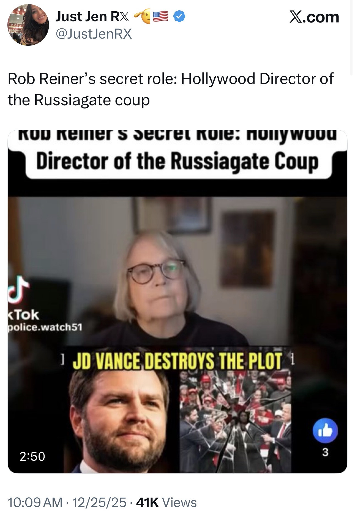The width and height of the screenshot is (355, 518).
Task: Click the American flag emoji in name
Action: (x=160, y=17)
